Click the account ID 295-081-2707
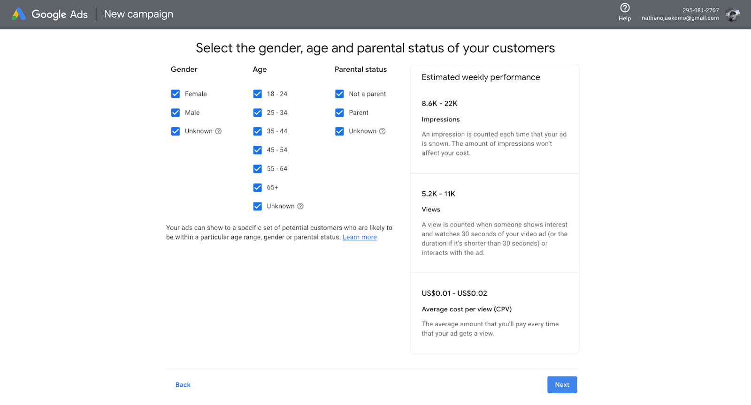 [x=701, y=10]
